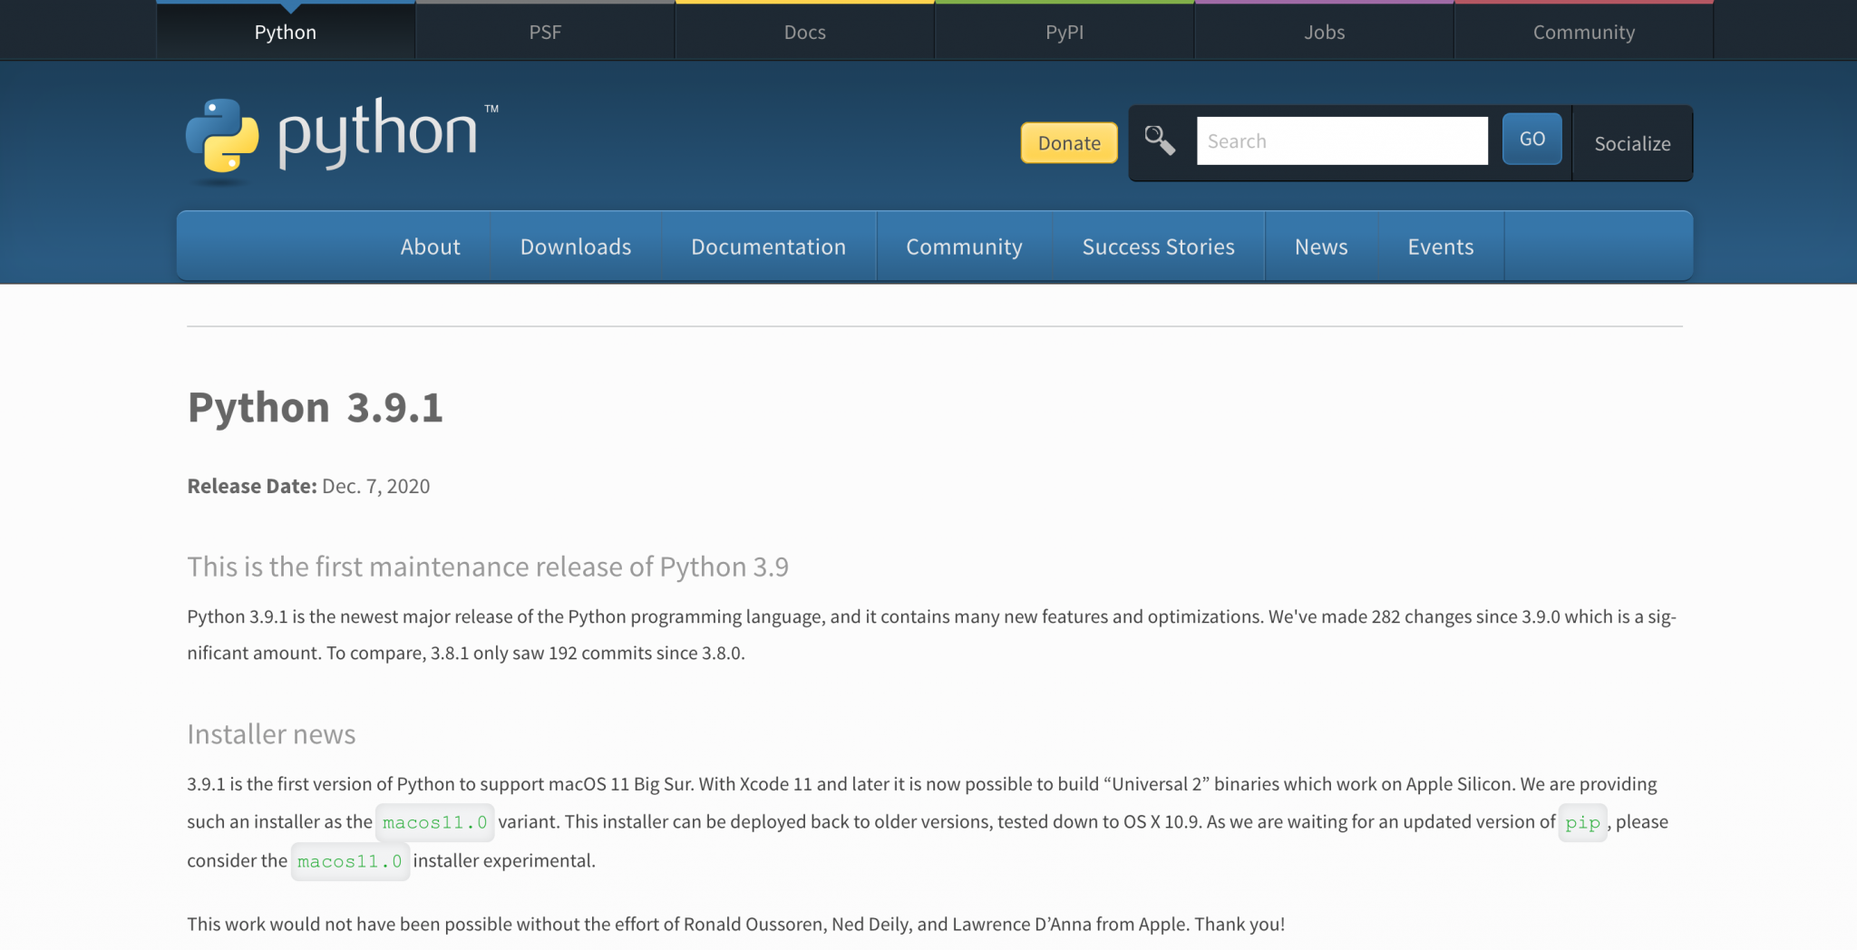This screenshot has height=950, width=1857.
Task: Go to the Documentation section
Action: coord(768,246)
